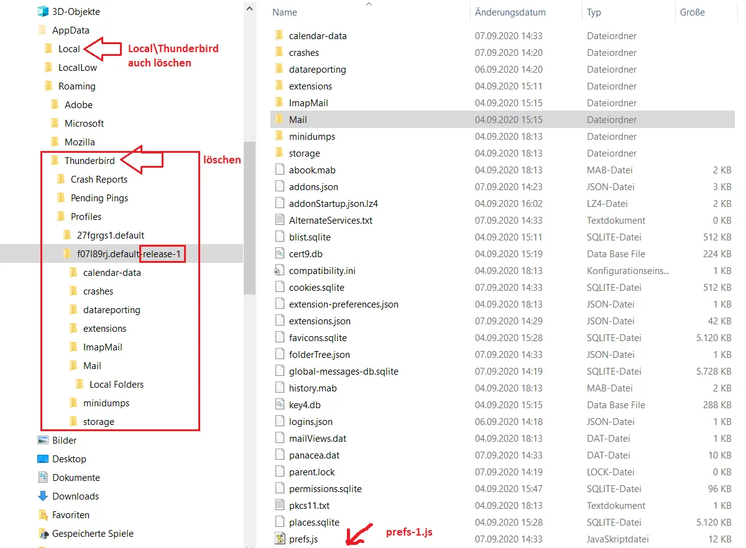
Task: Select minidumps in the folder tree
Action: coord(106,403)
